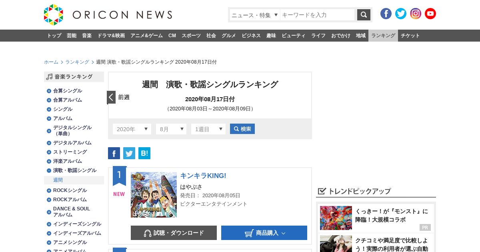The height and width of the screenshot is (252, 480).
Task: Open 趣味 navigation tab
Action: 271,36
